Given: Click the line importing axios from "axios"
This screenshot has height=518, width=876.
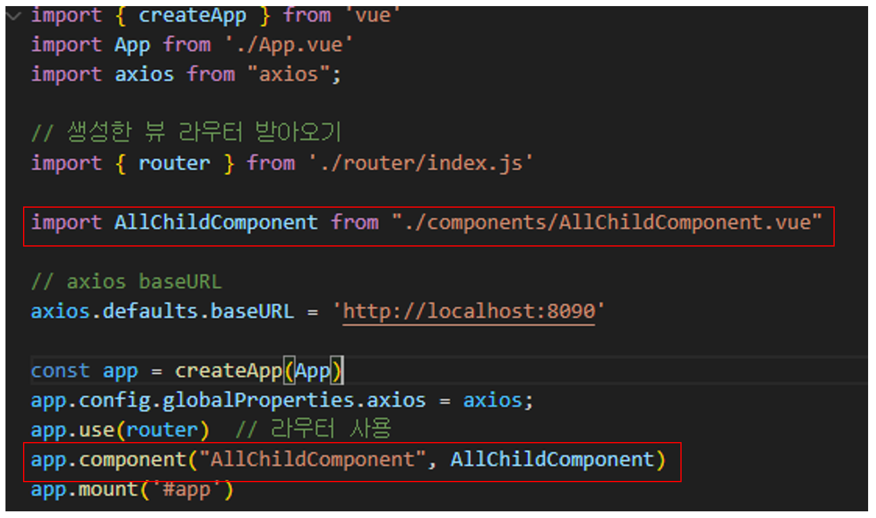Looking at the screenshot, I should point(186,75).
